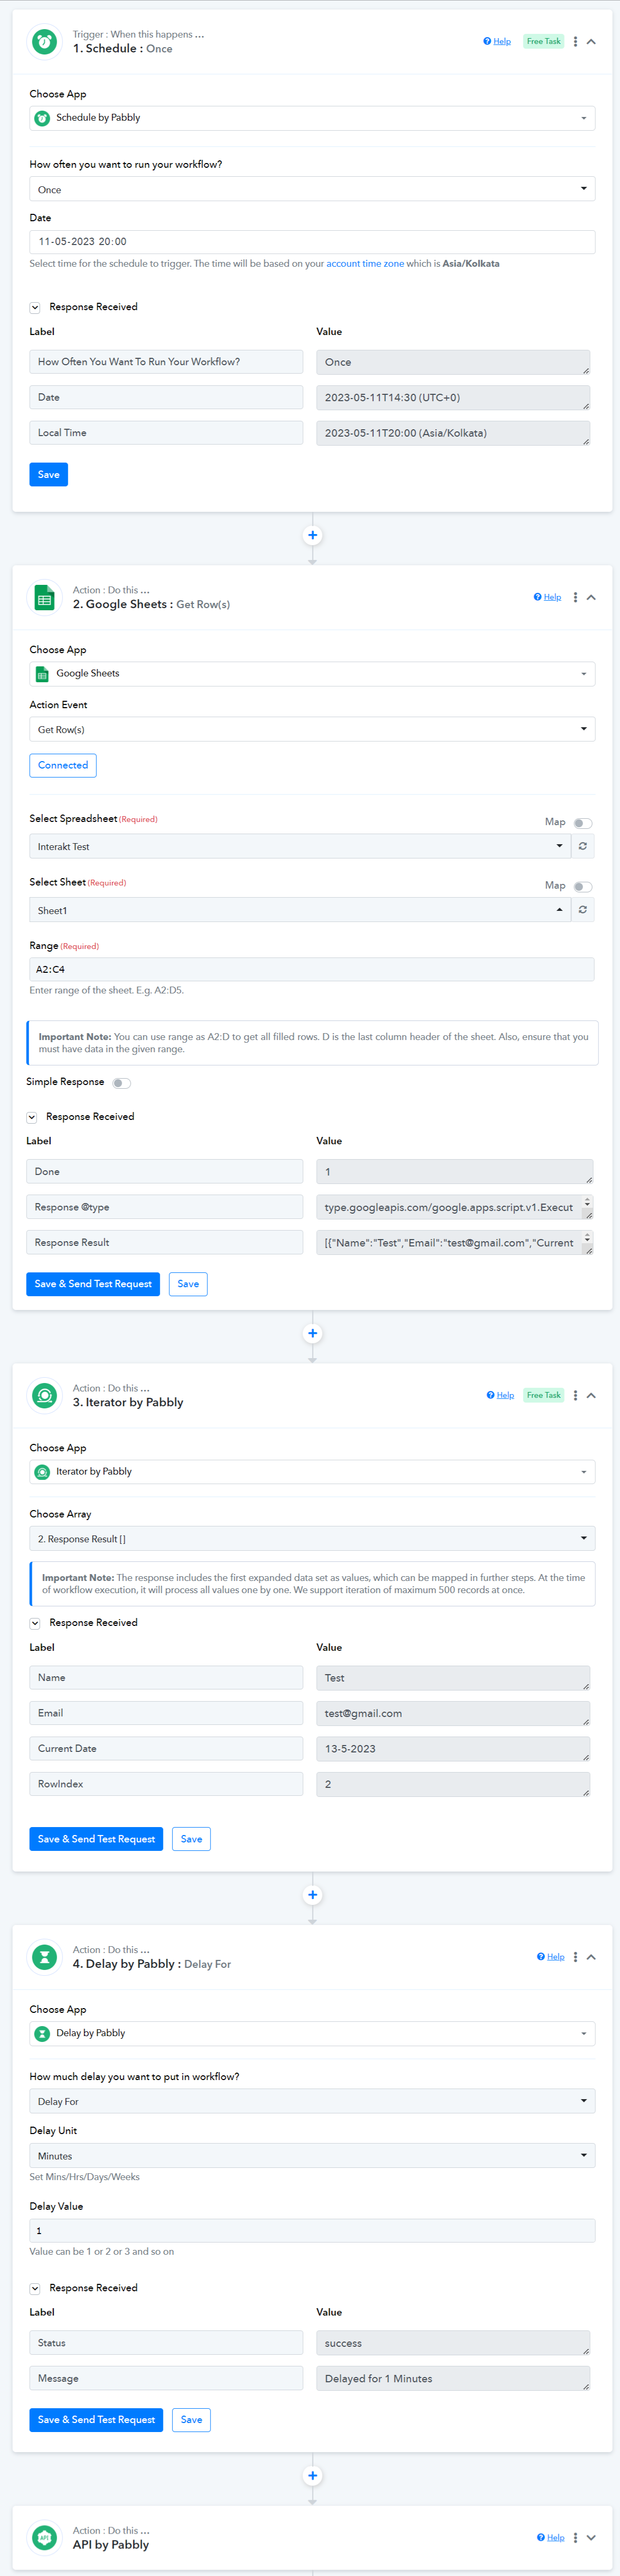Click the Delayed for 1 Minutes value
620x2576 pixels.
coord(454,2379)
